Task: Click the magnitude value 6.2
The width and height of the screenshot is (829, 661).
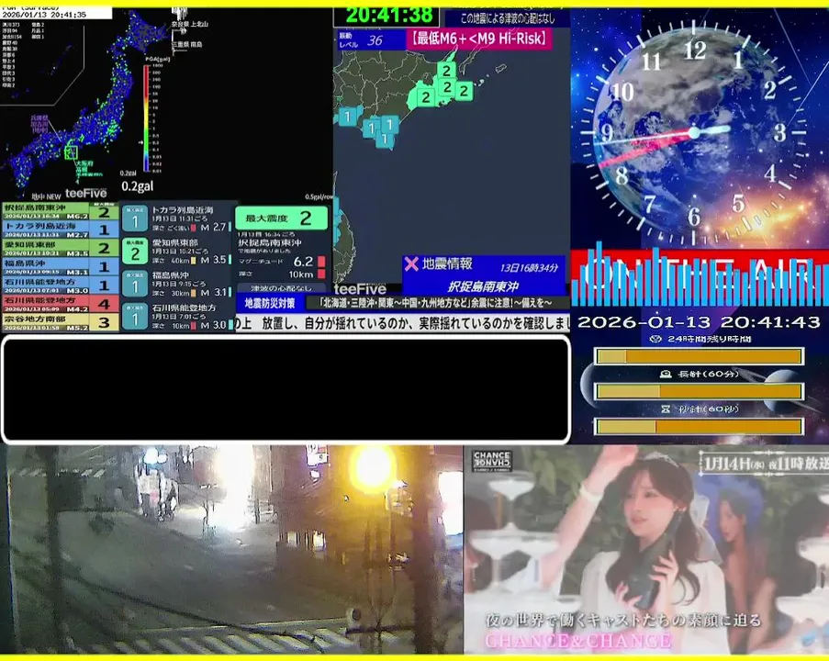Action: [304, 262]
